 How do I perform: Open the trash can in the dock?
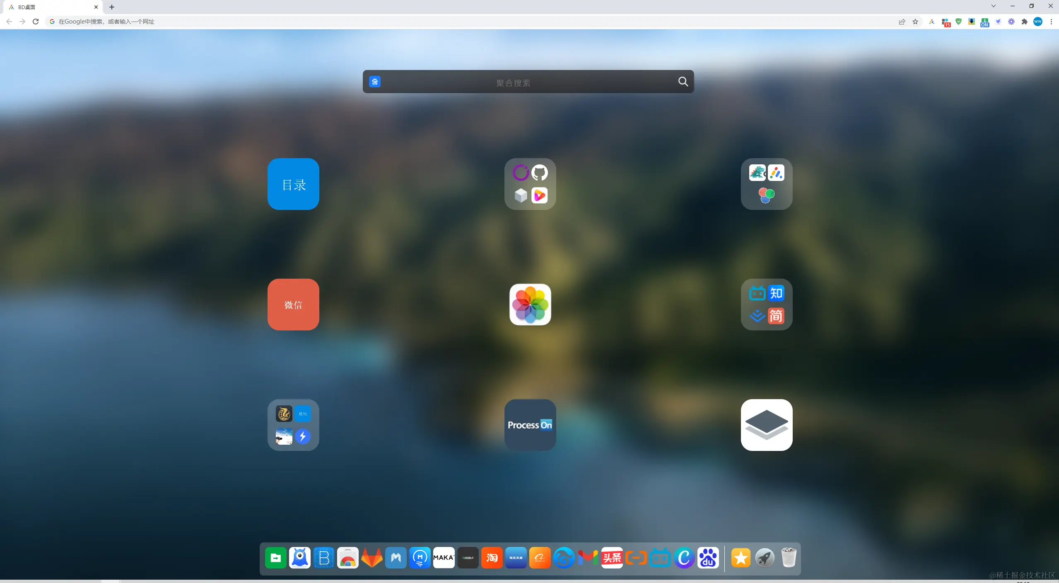tap(789, 558)
